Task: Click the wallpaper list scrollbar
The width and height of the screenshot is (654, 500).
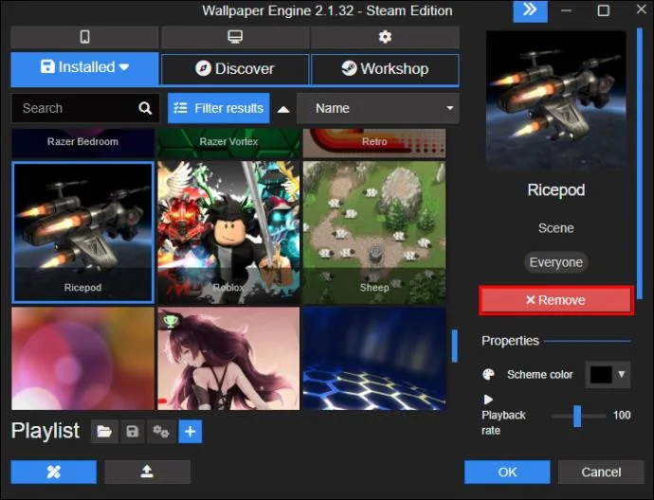Action: (x=455, y=346)
